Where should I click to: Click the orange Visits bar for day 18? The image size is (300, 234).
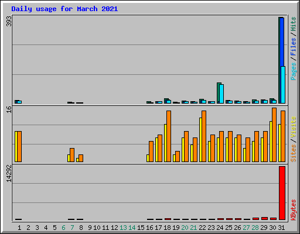[x=169, y=136]
